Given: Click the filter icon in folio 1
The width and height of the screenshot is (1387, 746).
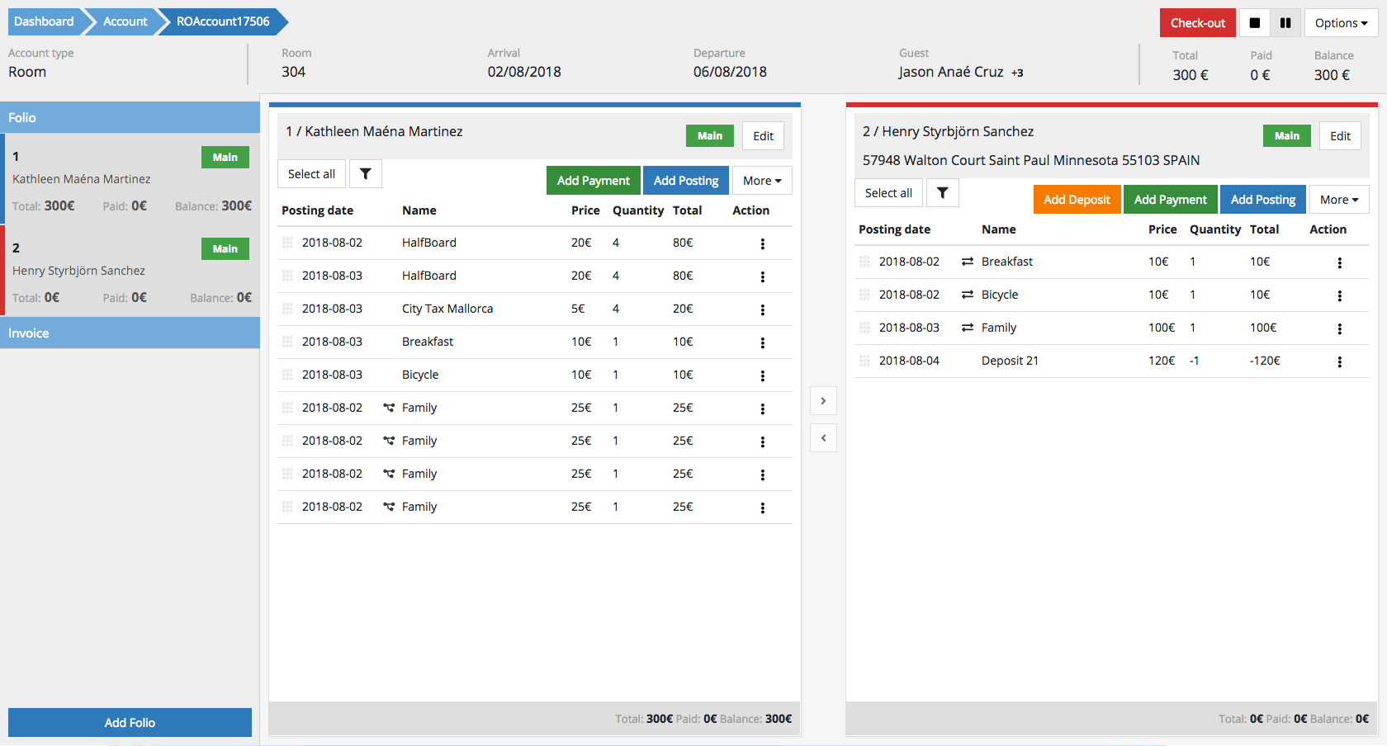Looking at the screenshot, I should [x=365, y=174].
